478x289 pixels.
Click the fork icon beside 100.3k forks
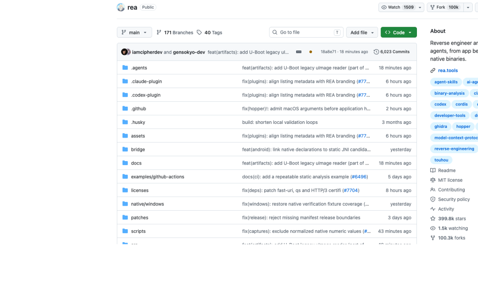click(433, 238)
